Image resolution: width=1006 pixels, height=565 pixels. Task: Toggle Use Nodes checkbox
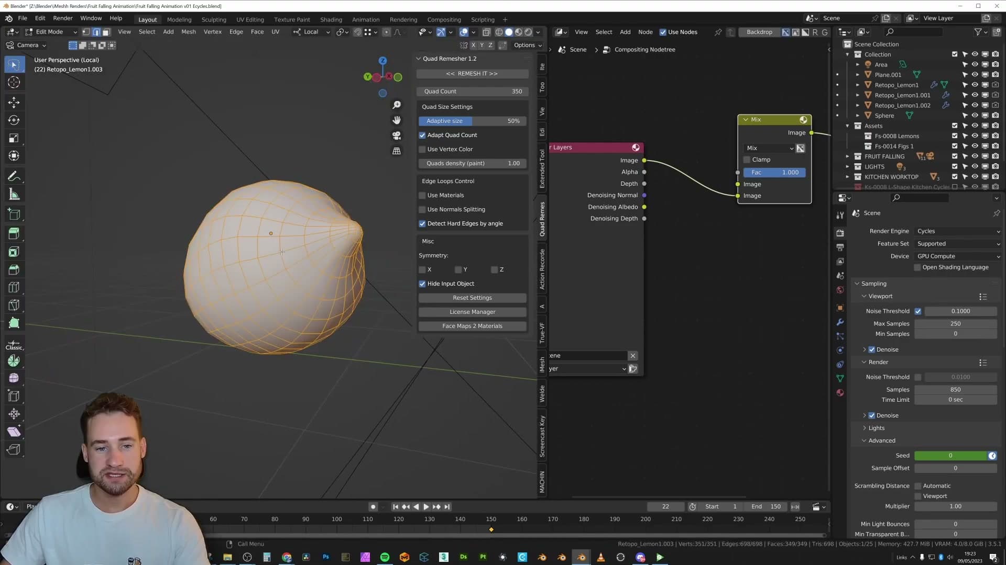(663, 32)
